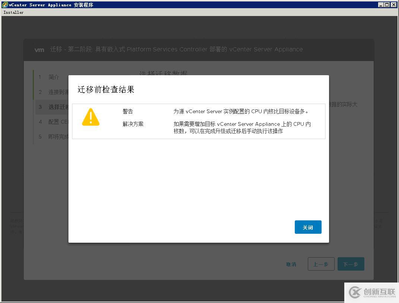399x303 pixels.
Task: Click the 上一步 button in the wizard
Action: pos(321,264)
